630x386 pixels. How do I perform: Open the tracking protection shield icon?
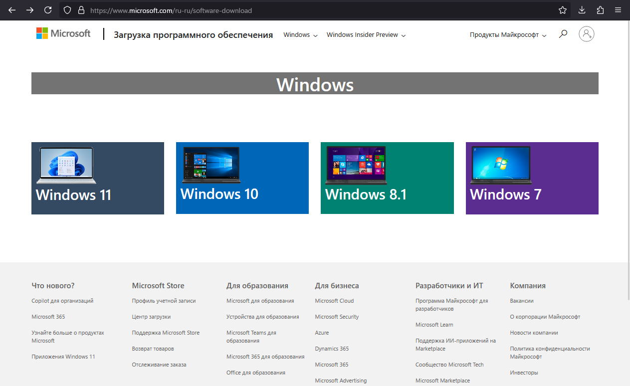67,10
